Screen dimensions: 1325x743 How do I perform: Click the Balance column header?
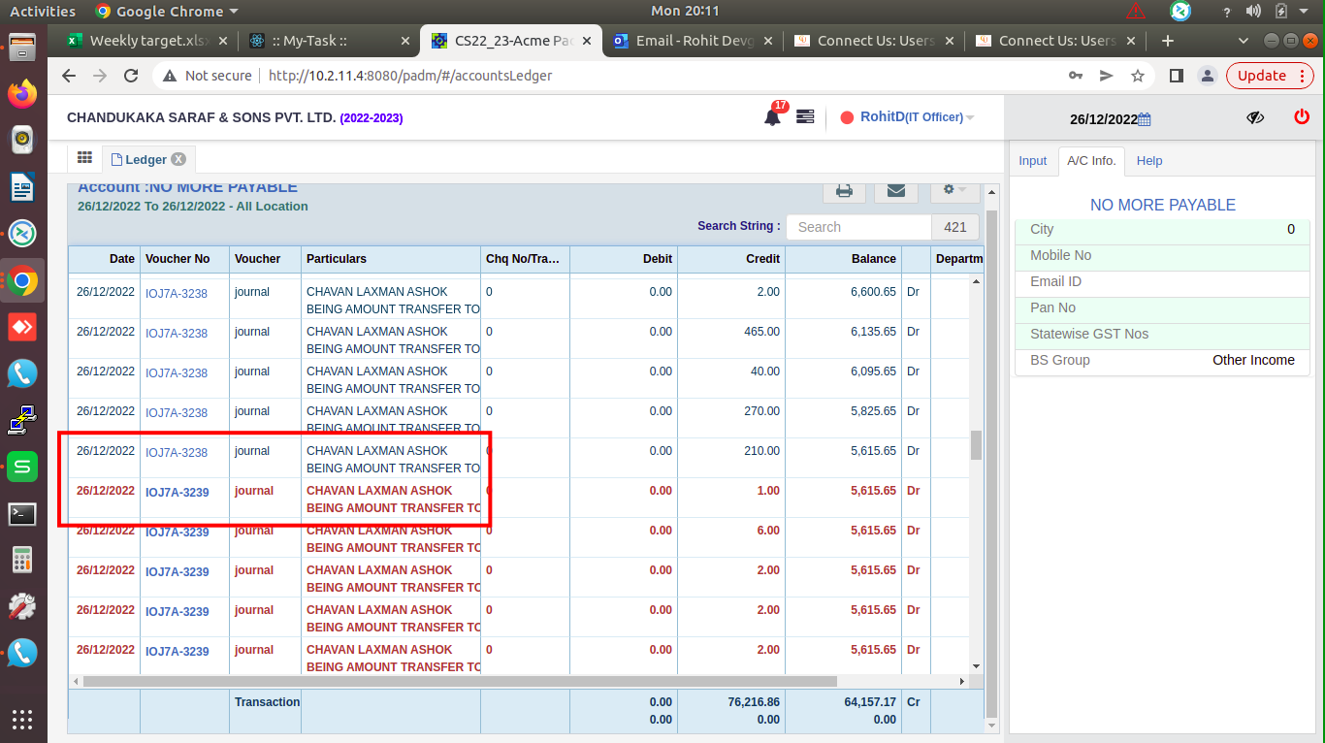click(x=843, y=259)
